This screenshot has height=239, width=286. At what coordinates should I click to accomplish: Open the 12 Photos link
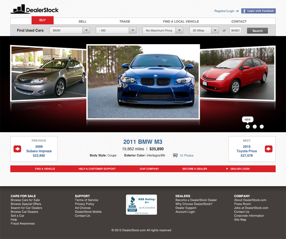[186, 156]
